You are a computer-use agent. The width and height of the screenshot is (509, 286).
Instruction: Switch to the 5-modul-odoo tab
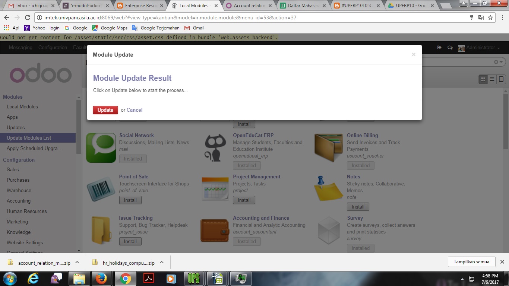pos(86,6)
